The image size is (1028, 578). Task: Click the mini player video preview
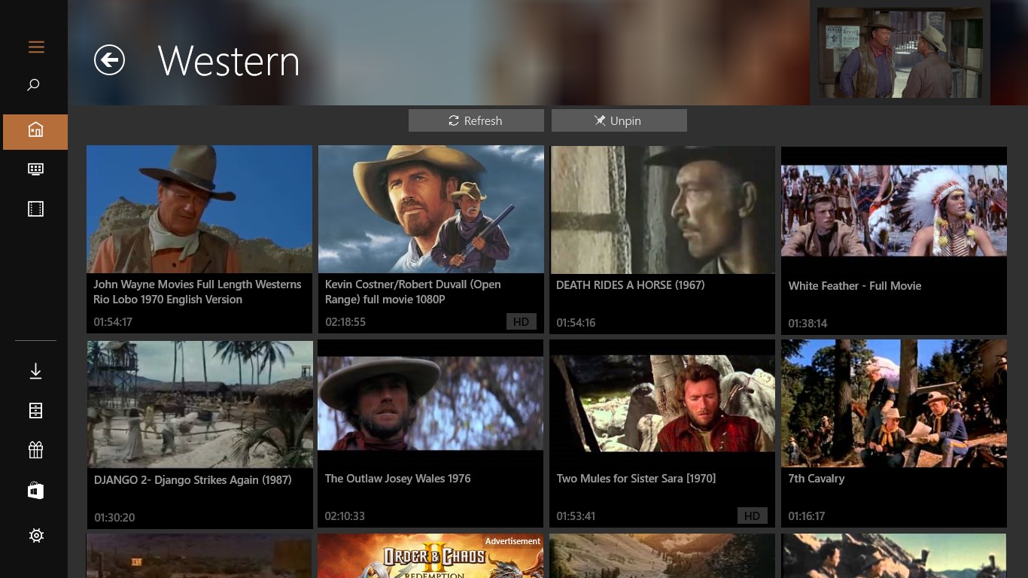point(899,53)
